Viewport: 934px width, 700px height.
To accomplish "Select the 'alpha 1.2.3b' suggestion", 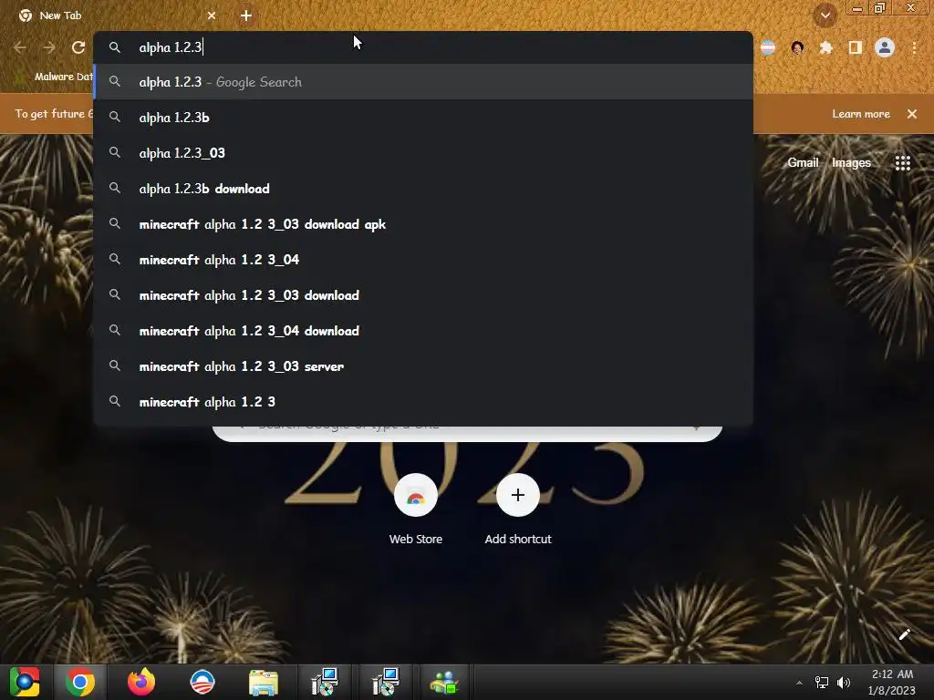I will click(423, 118).
